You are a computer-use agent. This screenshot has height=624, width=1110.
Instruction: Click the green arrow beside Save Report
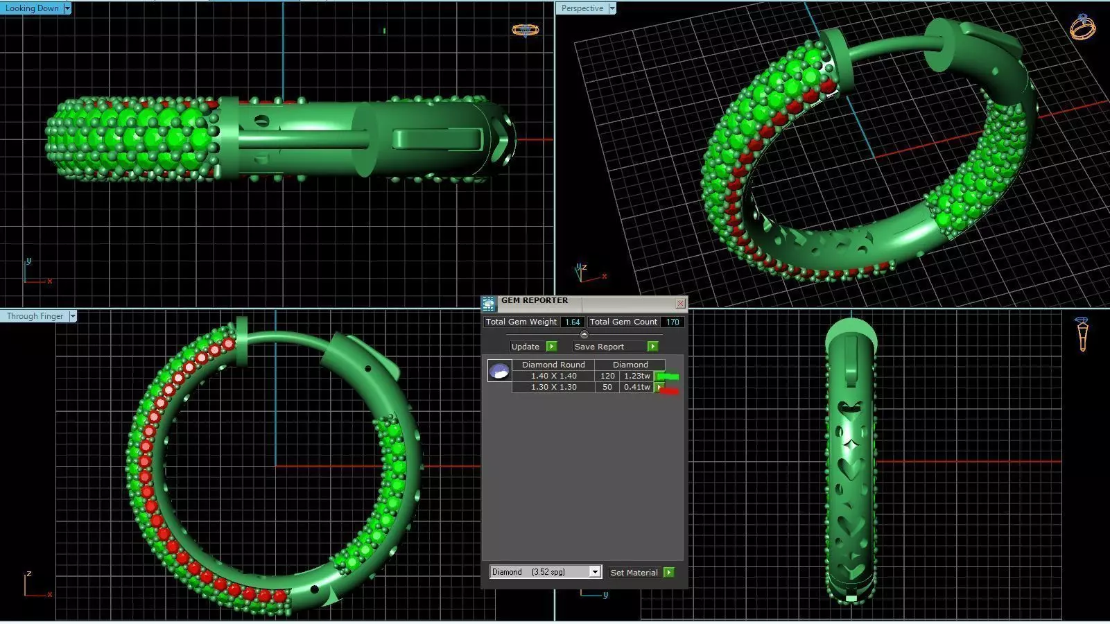(652, 347)
